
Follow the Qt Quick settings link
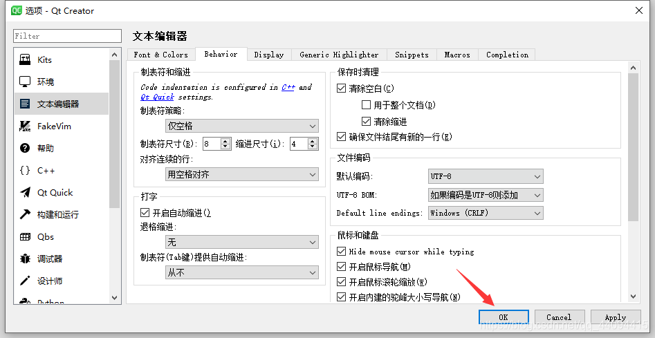tap(157, 97)
